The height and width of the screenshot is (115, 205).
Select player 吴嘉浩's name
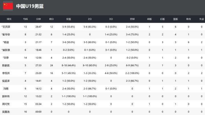click(6, 112)
